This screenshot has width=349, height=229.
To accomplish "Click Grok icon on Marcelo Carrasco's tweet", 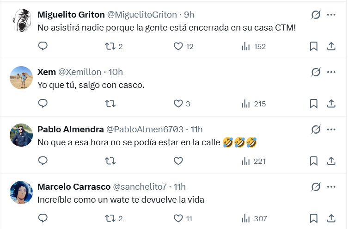I will (316, 187).
